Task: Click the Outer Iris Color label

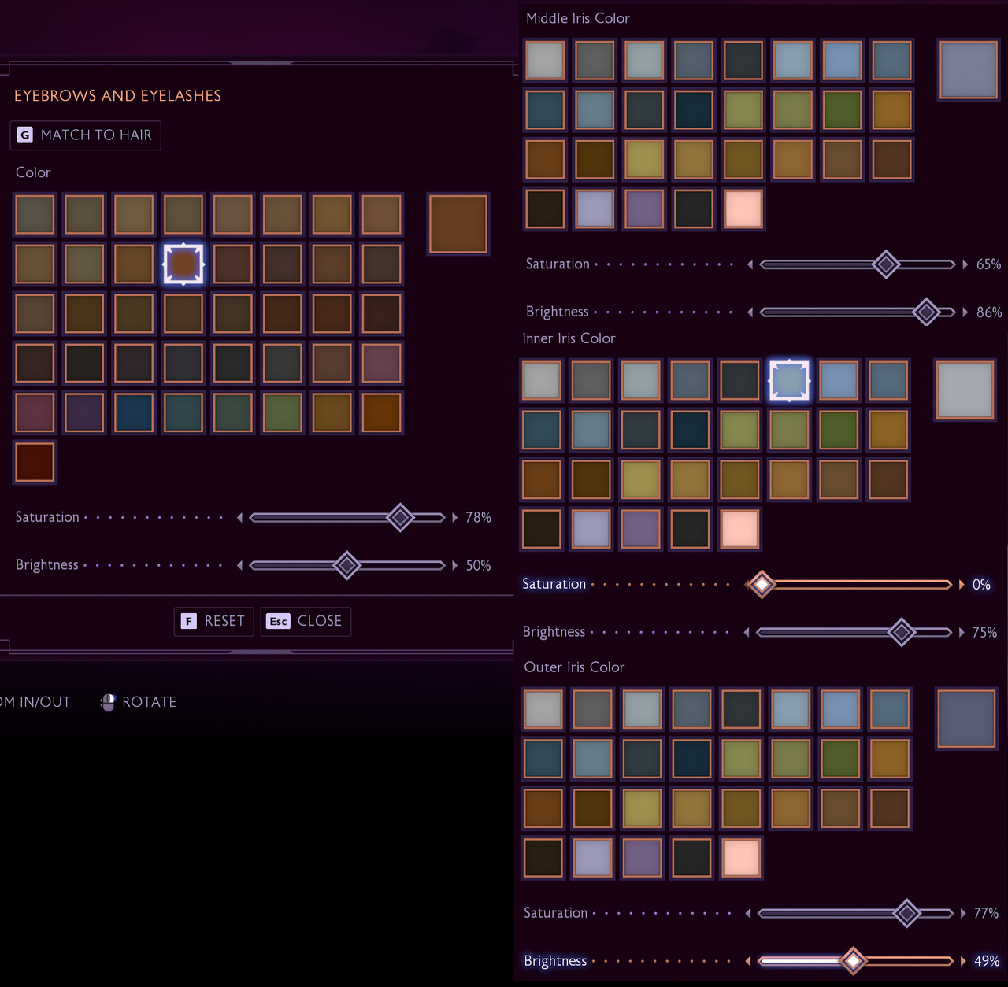Action: pyautogui.click(x=574, y=667)
